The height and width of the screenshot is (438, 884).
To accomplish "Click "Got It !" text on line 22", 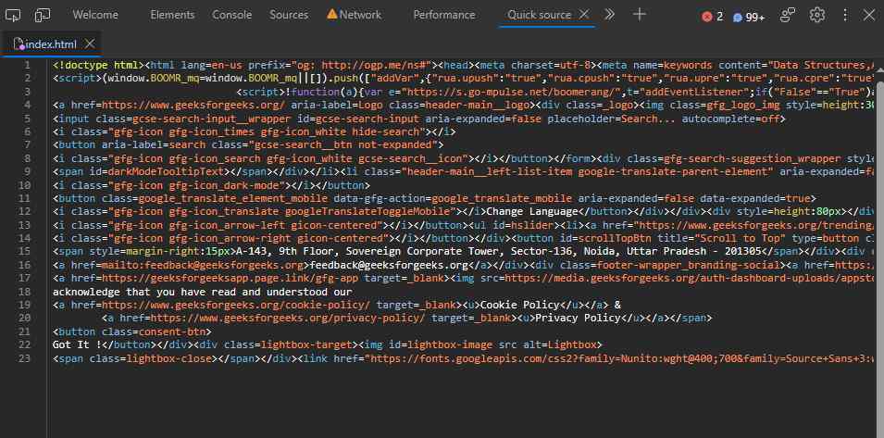I will pyautogui.click(x=77, y=345).
